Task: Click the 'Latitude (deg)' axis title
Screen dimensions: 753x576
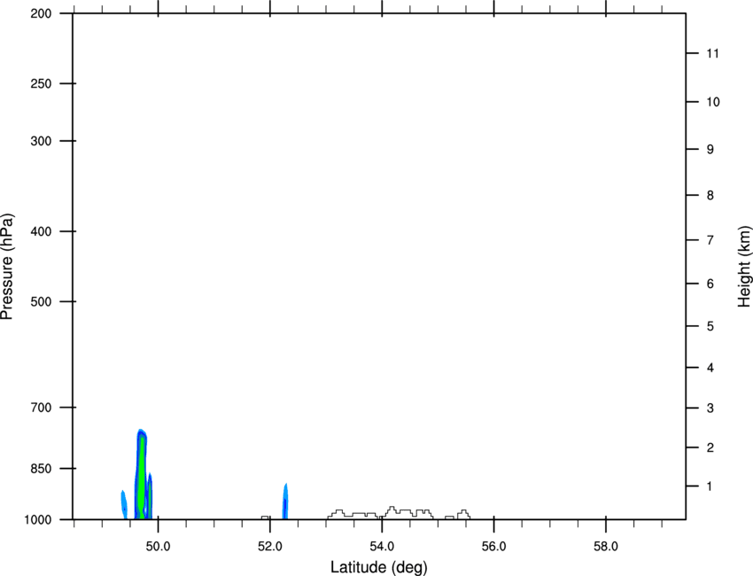Action: [x=378, y=567]
